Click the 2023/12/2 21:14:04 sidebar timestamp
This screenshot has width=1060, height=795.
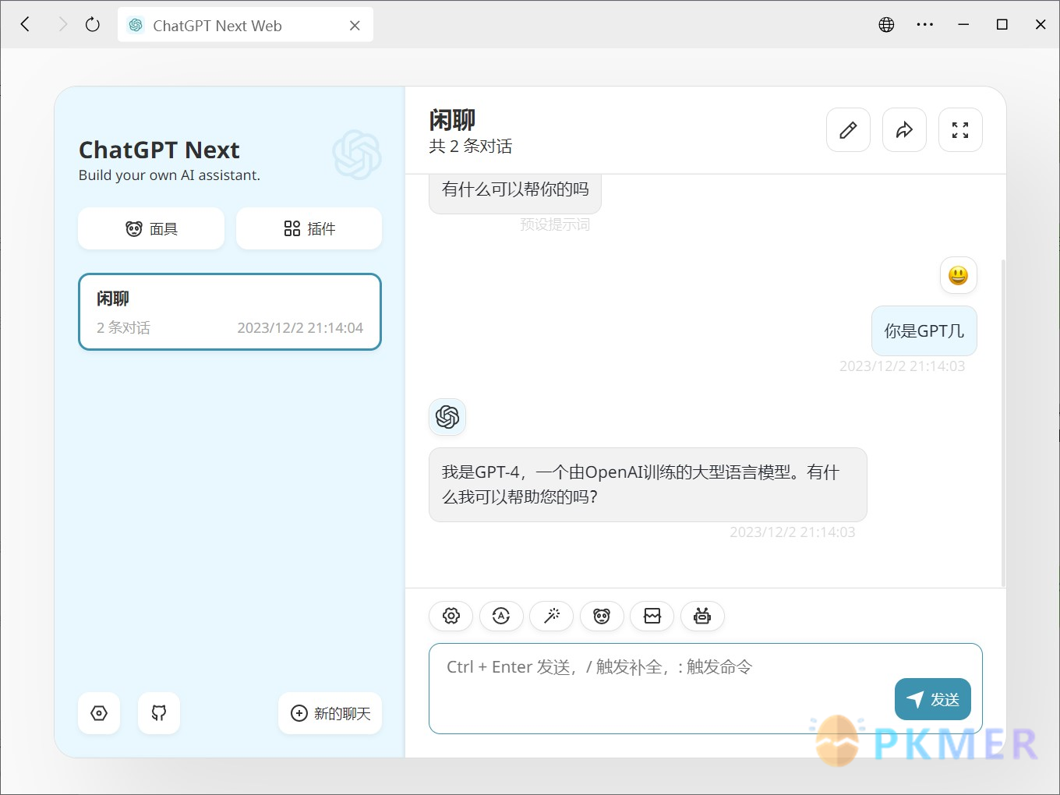pyautogui.click(x=300, y=328)
